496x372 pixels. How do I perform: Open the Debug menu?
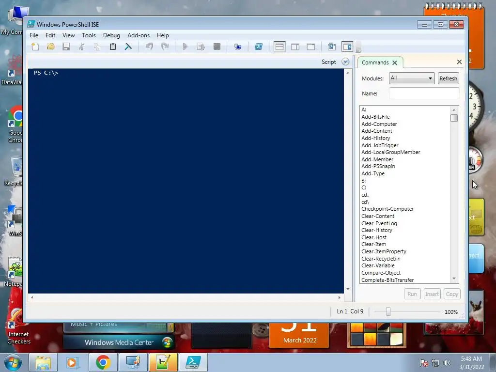(x=111, y=35)
